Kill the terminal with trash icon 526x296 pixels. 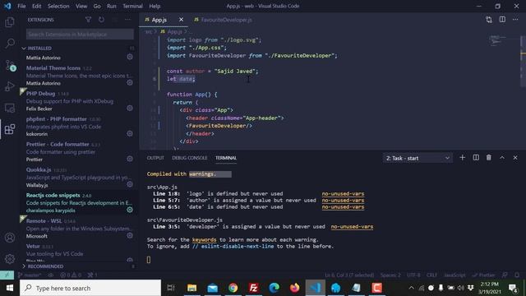tap(489, 158)
